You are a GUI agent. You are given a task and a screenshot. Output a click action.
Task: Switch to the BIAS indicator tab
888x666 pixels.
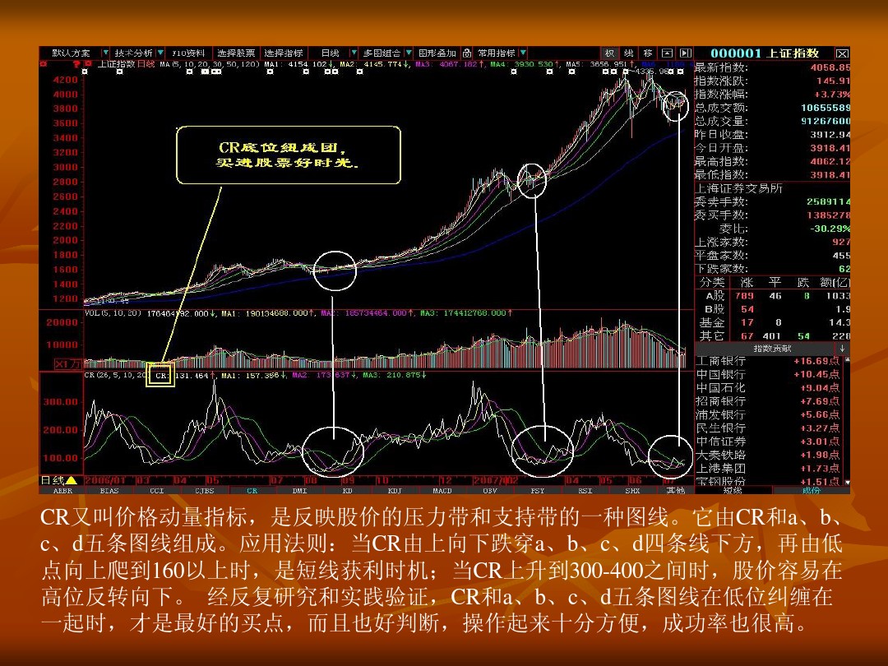(109, 490)
